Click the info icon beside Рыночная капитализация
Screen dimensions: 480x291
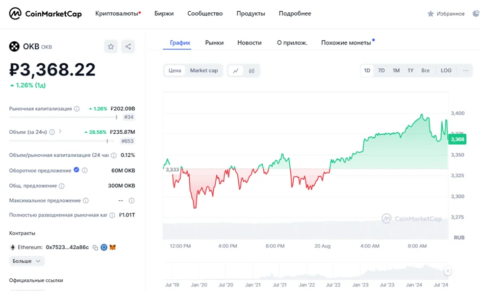pos(77,109)
